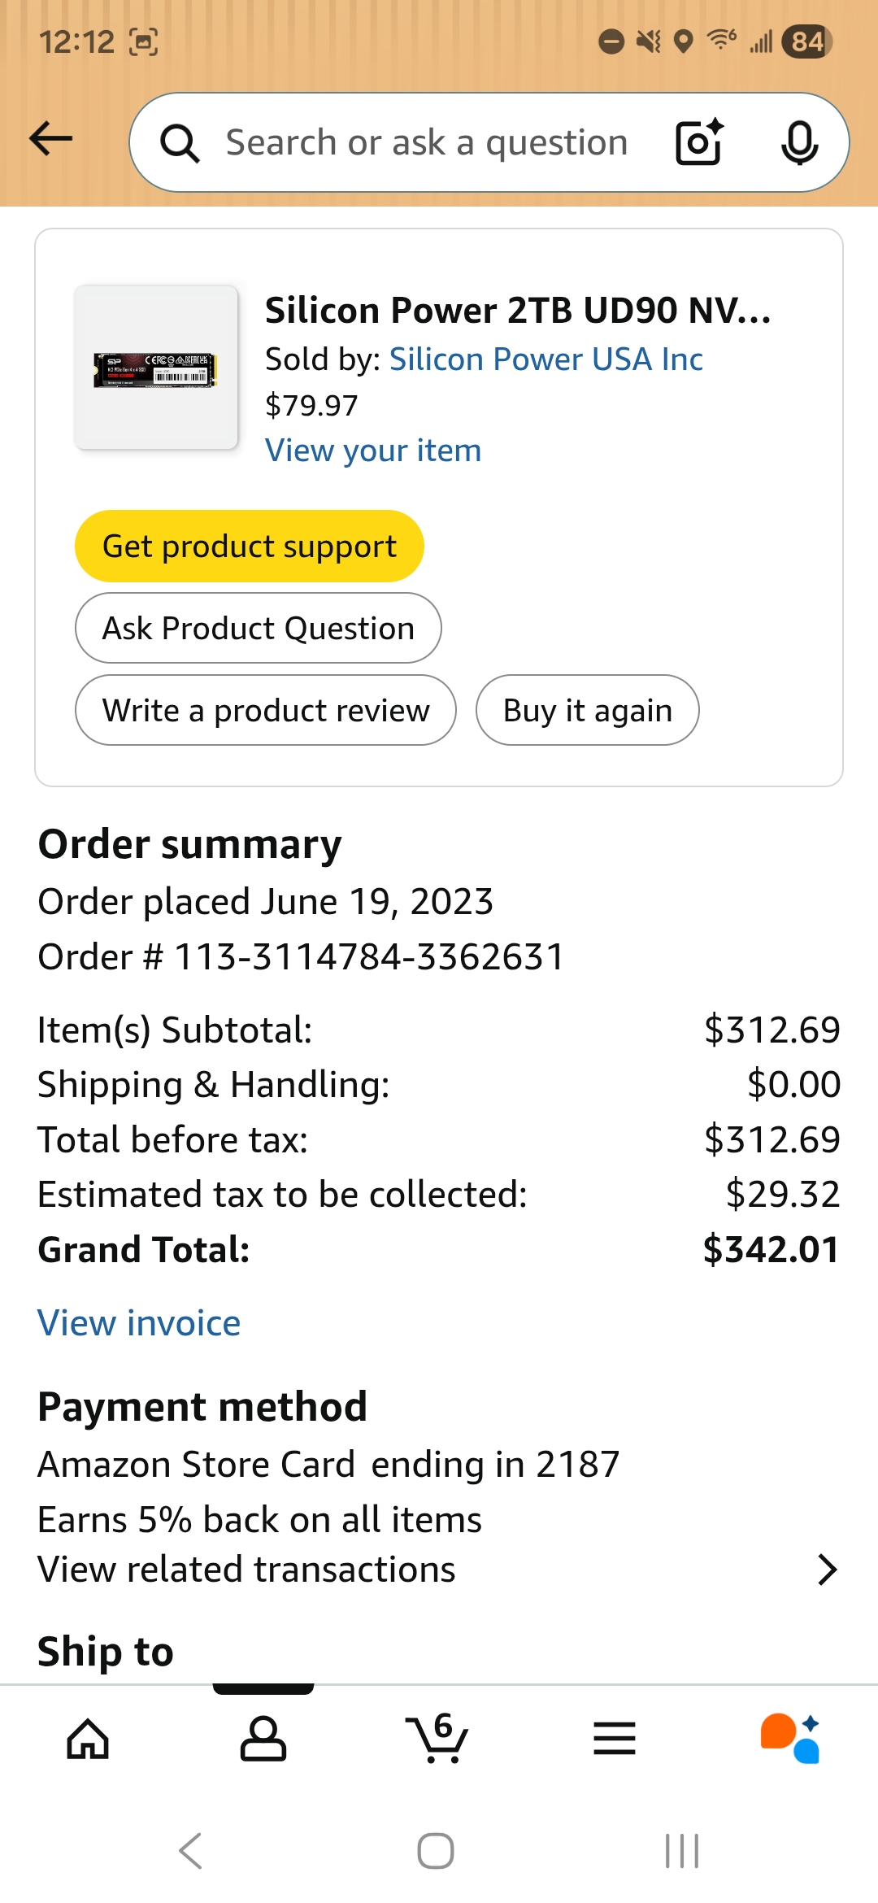Focus the search or ask question field
The image size is (878, 1903).
[x=427, y=143]
